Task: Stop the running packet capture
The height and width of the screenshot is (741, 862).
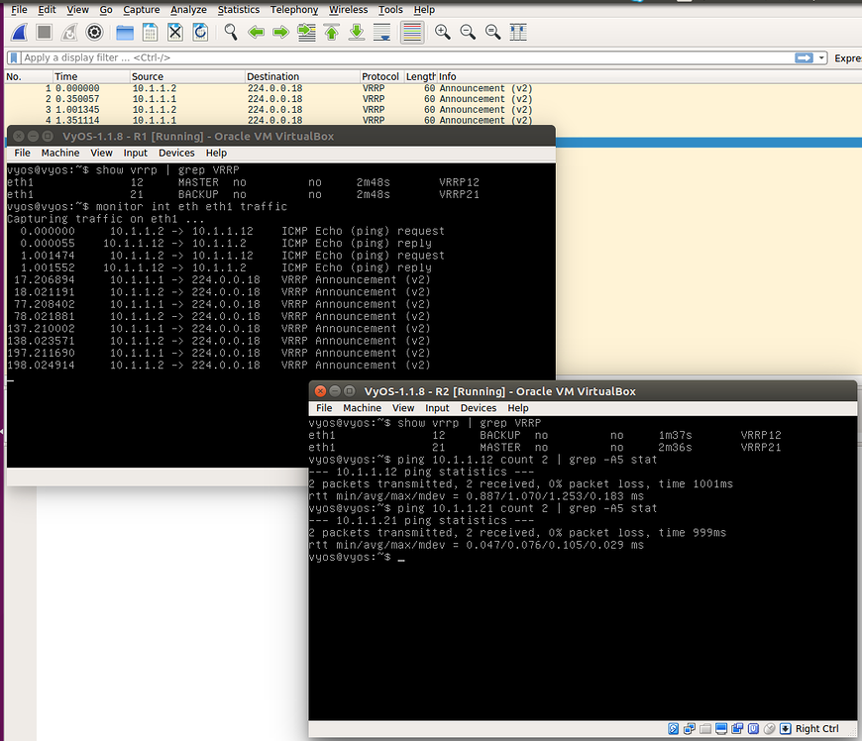Action: coord(44,32)
